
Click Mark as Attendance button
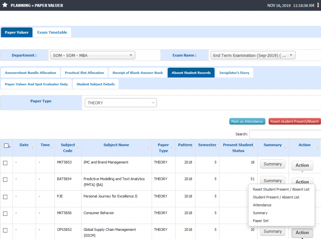[247, 121]
